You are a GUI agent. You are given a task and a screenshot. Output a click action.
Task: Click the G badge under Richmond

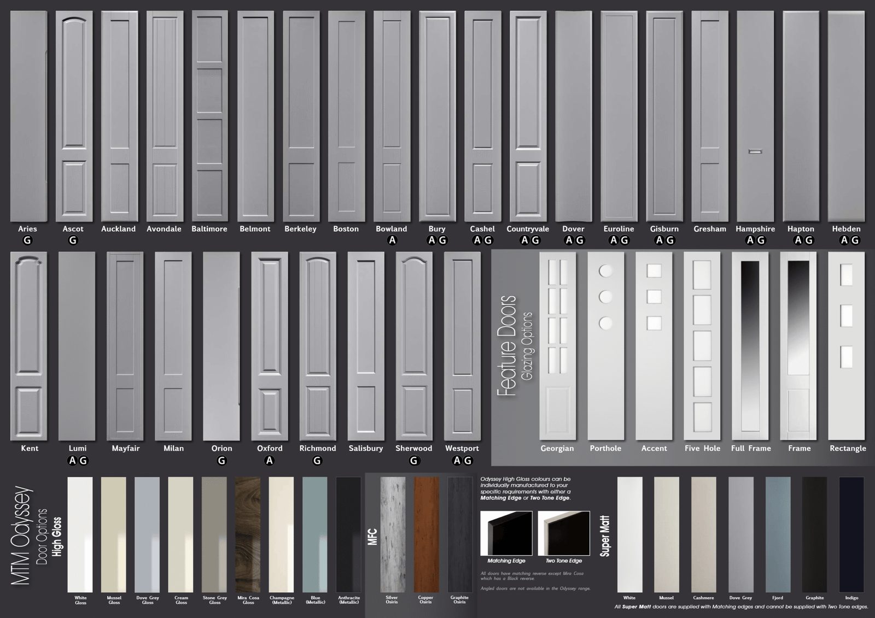(317, 461)
